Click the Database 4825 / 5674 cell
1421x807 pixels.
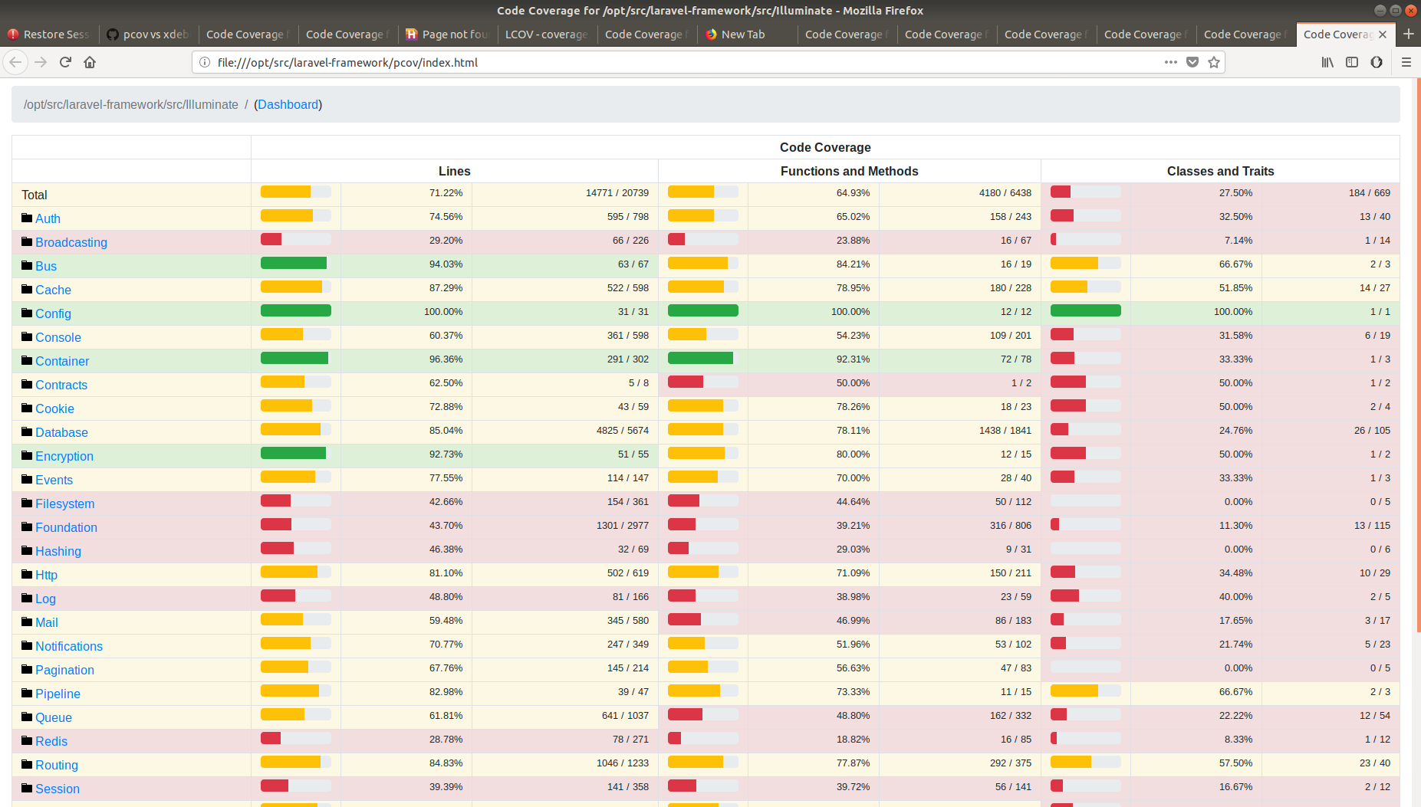(565, 431)
